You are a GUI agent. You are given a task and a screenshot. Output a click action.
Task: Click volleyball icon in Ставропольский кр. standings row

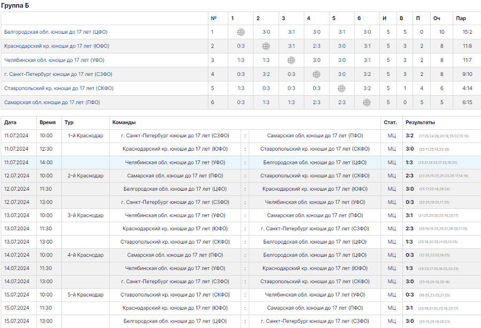coord(342,89)
